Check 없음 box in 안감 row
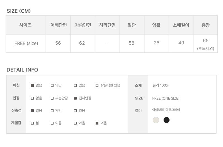 pyautogui.click(x=32, y=98)
